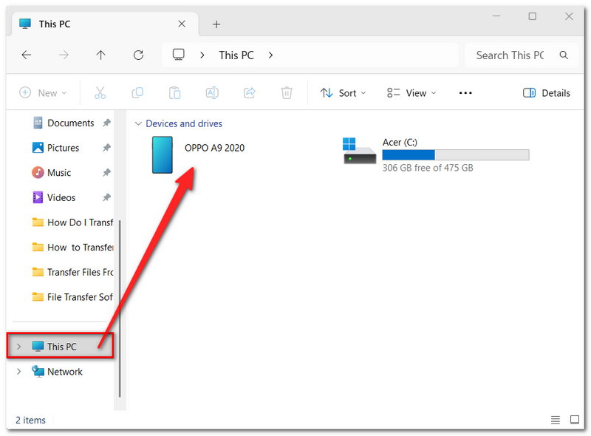Open the How Do I Transf folder
The height and width of the screenshot is (436, 591).
pos(72,222)
